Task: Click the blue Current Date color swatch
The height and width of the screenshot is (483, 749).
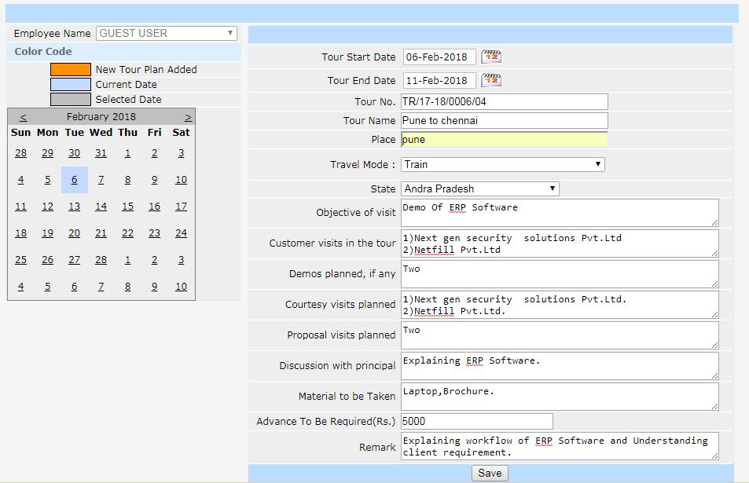Action: click(x=71, y=85)
